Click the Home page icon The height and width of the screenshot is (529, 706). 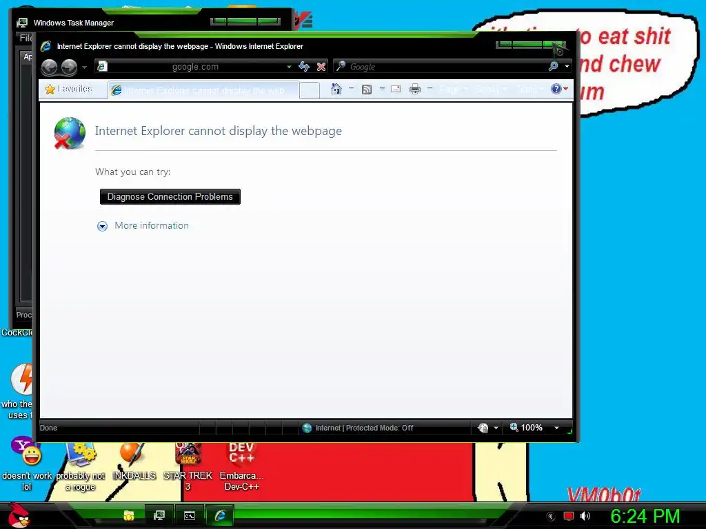pyautogui.click(x=336, y=89)
